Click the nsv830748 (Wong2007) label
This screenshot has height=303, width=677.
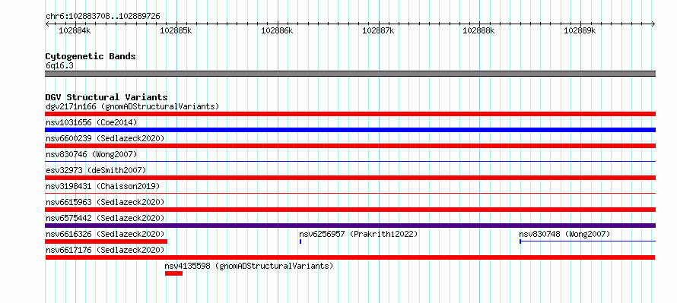pos(564,234)
